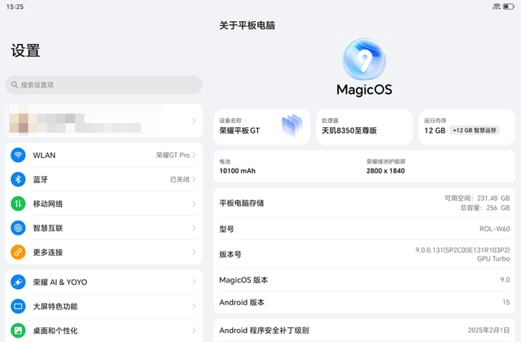Screen dimensions: 521x342
Task: Tap the orange 更多连接 link icon
Action: tap(18, 252)
